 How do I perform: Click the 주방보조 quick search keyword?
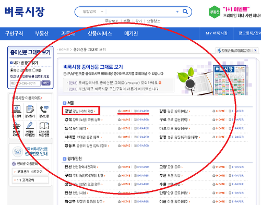pyautogui.click(x=112, y=21)
